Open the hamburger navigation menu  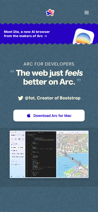point(87,13)
